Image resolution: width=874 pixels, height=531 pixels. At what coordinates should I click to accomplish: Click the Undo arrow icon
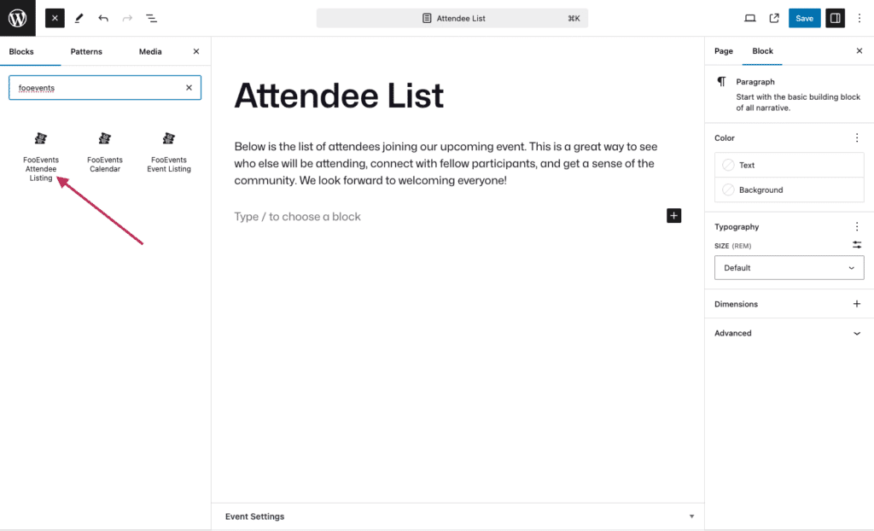[102, 17]
